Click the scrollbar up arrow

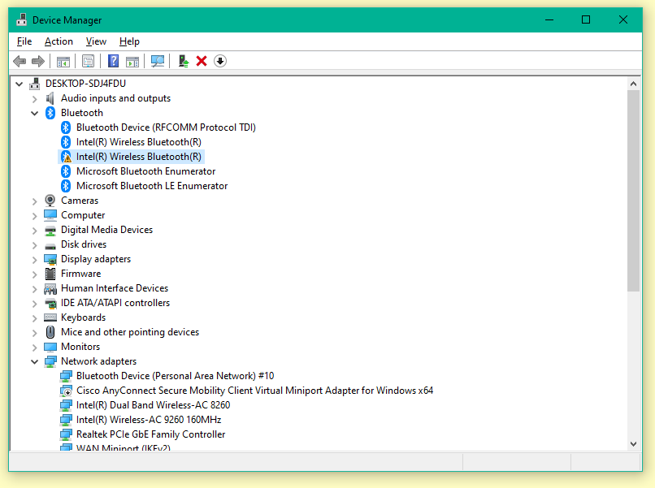(x=633, y=84)
